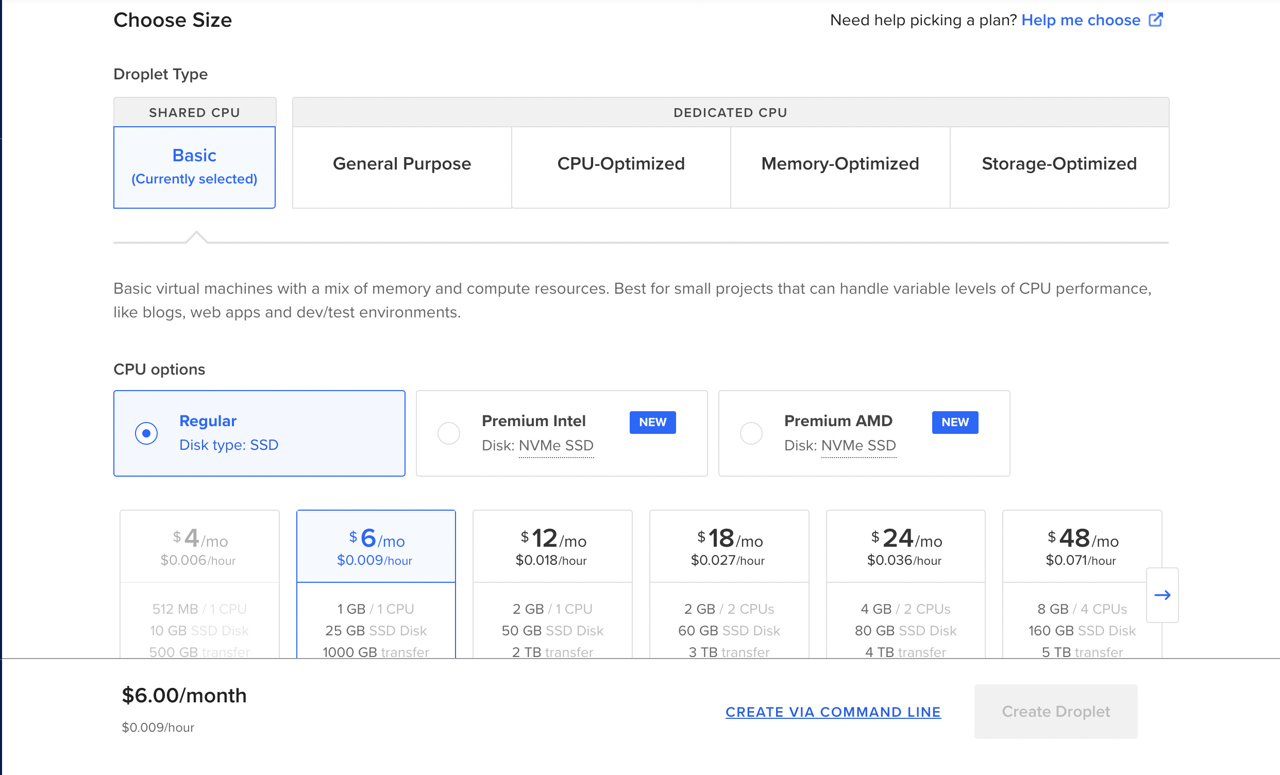Screen dimensions: 1280x775
Task: Switch to Memory-Optimized droplet type
Action: coord(839,164)
